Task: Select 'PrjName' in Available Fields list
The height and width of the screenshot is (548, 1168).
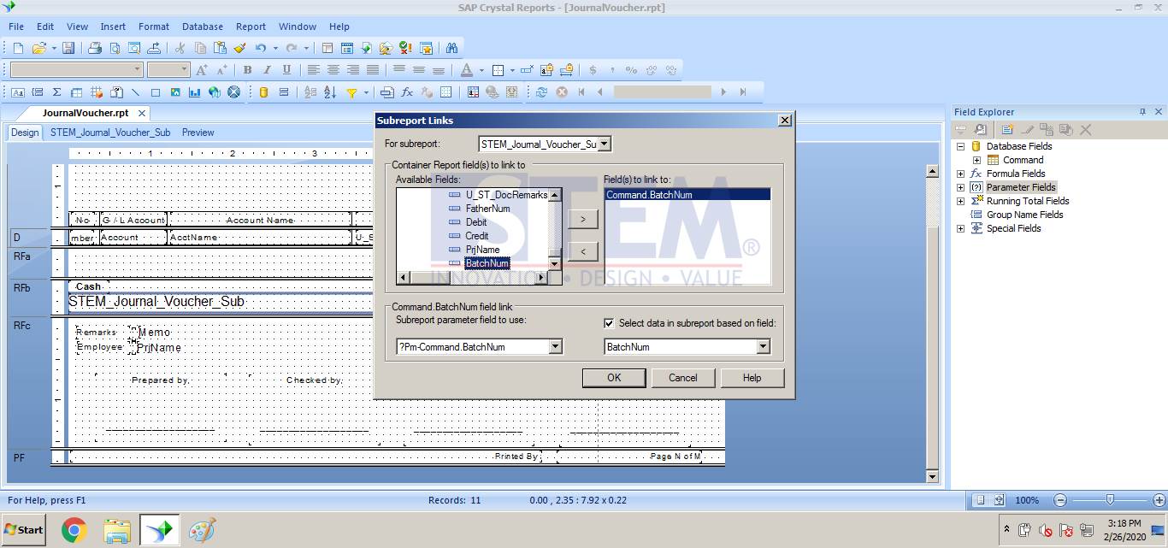Action: coord(482,250)
